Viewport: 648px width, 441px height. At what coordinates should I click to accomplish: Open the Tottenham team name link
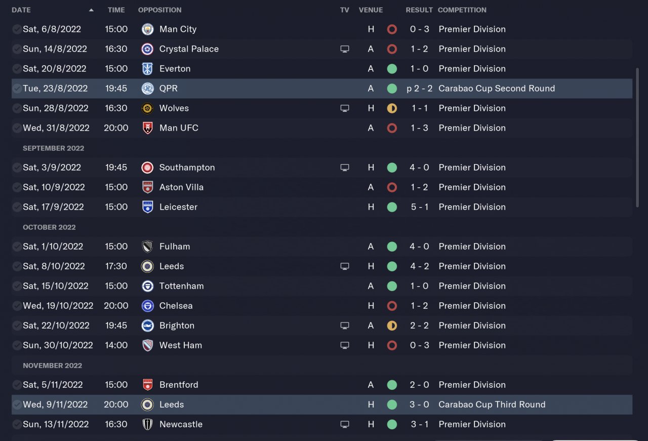coord(181,286)
